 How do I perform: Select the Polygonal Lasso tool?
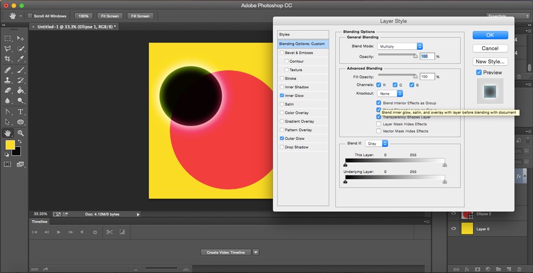coord(8,49)
